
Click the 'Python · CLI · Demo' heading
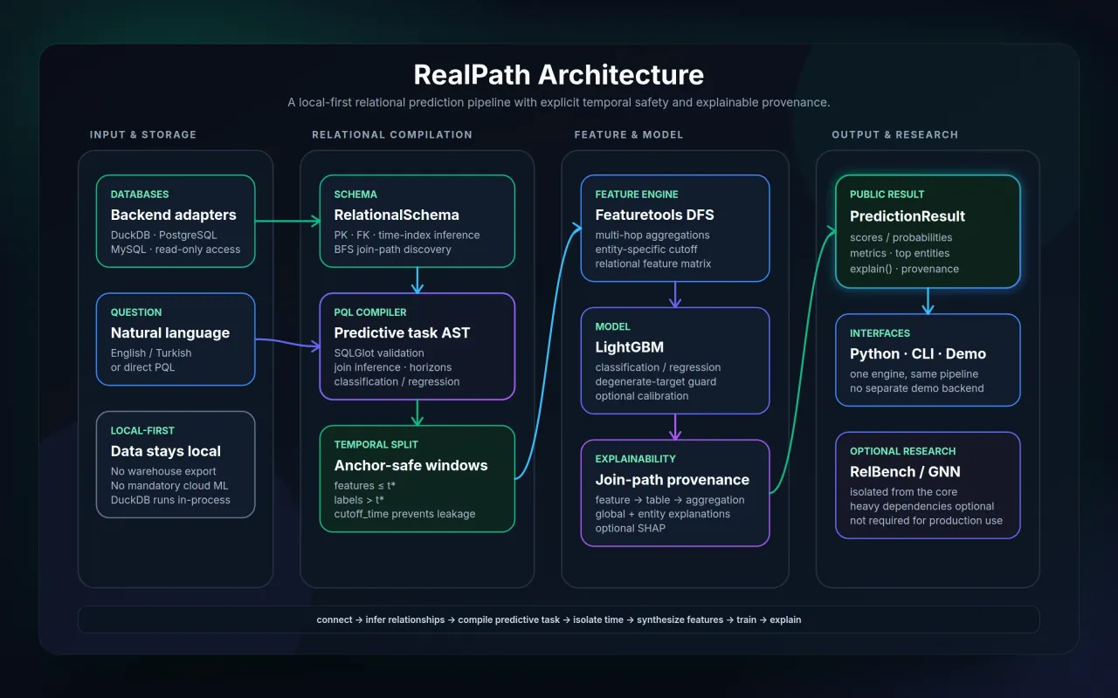(918, 353)
